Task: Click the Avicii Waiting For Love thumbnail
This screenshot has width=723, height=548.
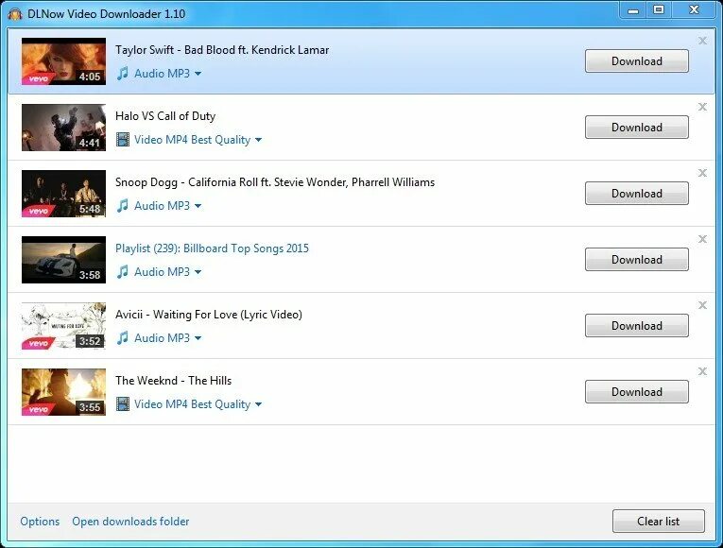Action: click(63, 326)
